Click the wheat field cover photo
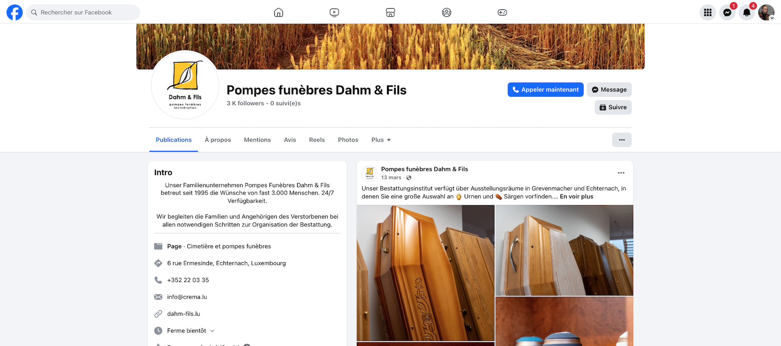781x346 pixels. tap(390, 46)
